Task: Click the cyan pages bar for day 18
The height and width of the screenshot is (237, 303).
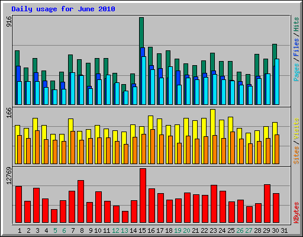Action: [x=170, y=85]
